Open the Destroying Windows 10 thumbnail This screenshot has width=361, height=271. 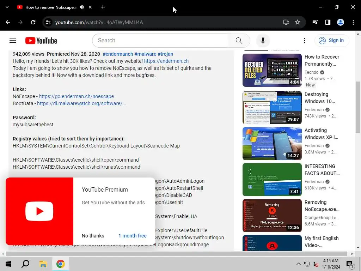272,107
